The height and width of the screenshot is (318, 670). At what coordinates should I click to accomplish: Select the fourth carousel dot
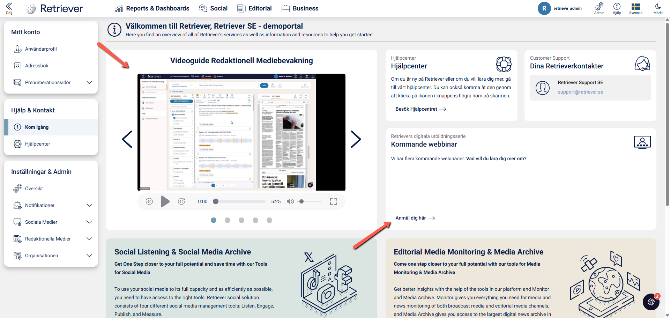tap(255, 220)
